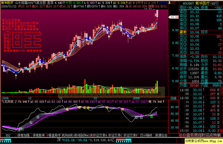This screenshot has width=223, height=144.
Task: Click the 14:58 10.01 644 tick row
Action: click(199, 90)
